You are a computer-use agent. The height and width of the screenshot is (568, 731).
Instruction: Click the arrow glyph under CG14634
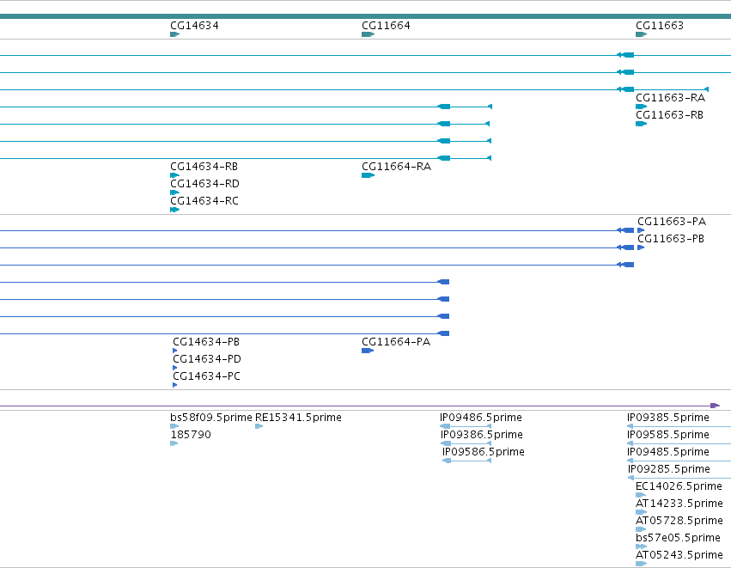(175, 34)
